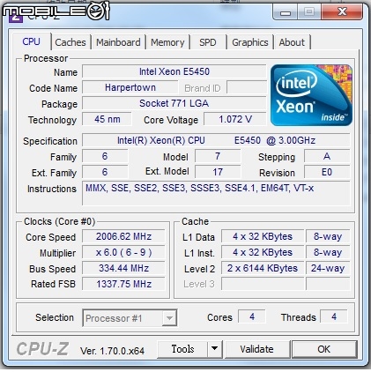Open the Memory tab
Image resolution: width=371 pixels, height=372 pixels.
pos(167,42)
